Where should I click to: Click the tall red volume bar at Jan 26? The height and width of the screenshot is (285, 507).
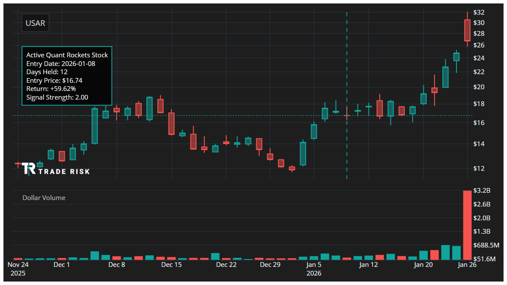pos(467,225)
